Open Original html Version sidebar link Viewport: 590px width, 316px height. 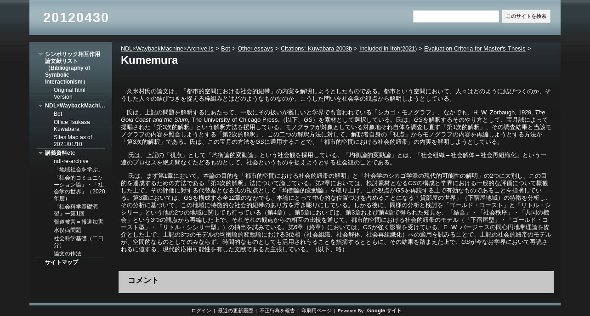coord(69,93)
